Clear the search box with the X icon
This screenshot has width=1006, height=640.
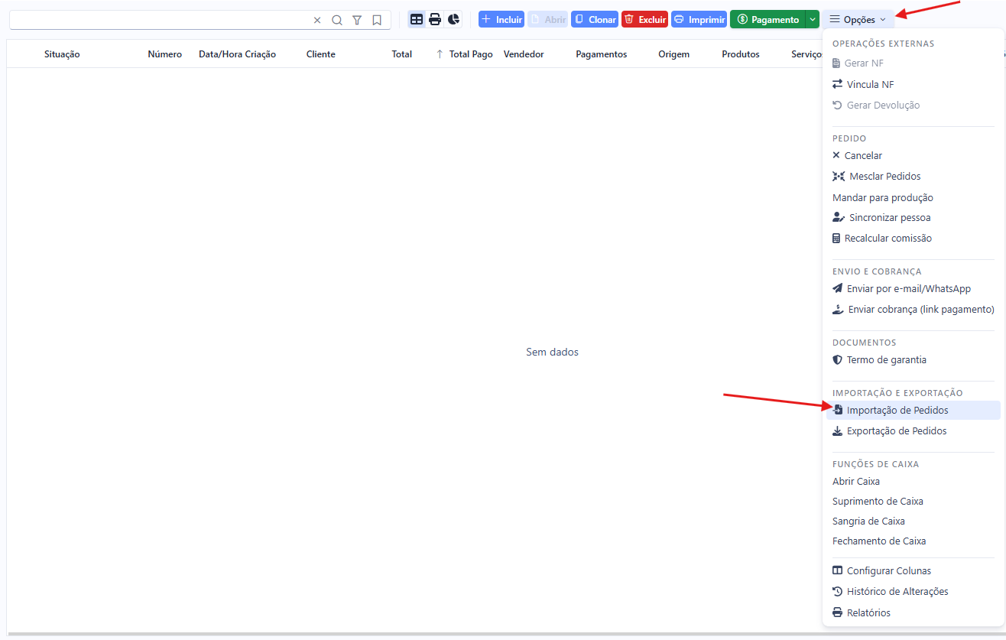317,20
